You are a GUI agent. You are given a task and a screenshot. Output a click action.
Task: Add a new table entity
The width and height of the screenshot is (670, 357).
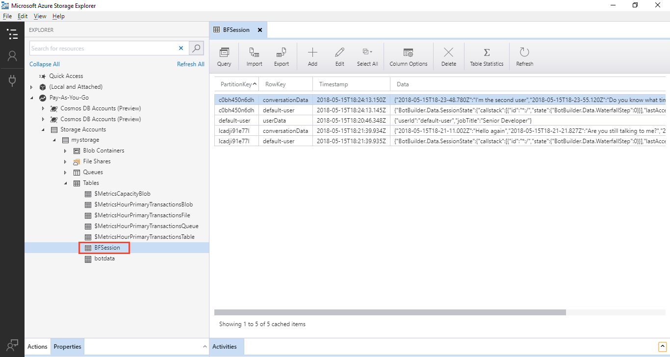pyautogui.click(x=312, y=56)
